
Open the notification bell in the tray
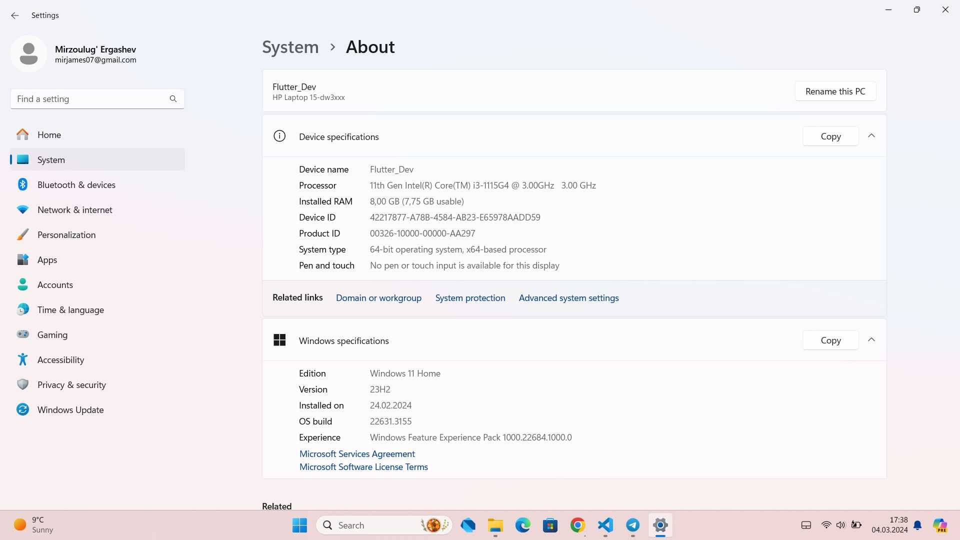(x=917, y=525)
